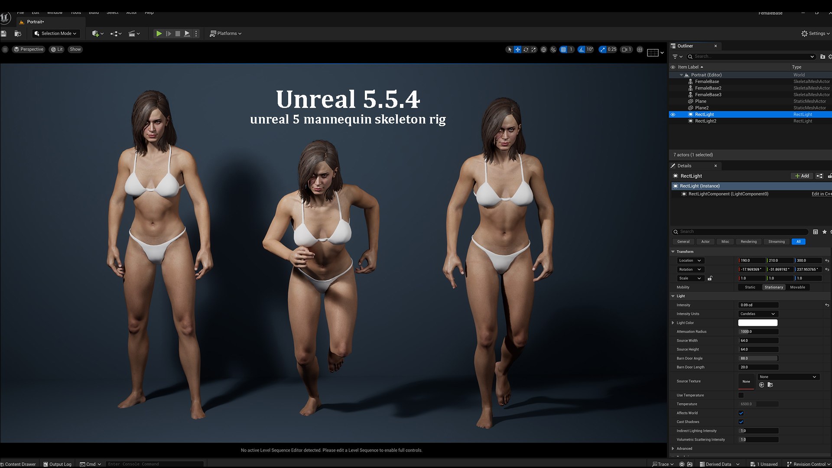Select the arrow Select mode tool
This screenshot has height=468, width=832.
(510, 49)
